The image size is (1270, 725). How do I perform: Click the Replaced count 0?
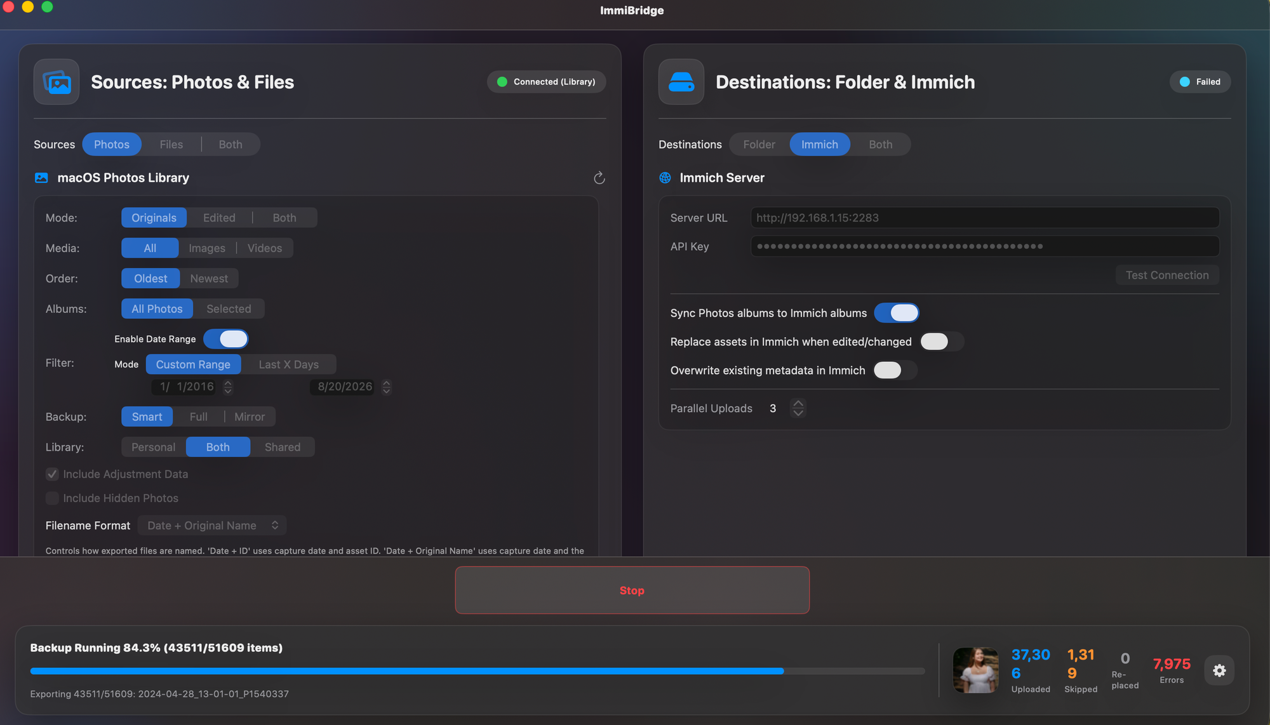pos(1125,659)
